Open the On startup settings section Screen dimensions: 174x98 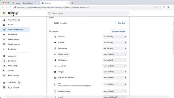[12, 49]
